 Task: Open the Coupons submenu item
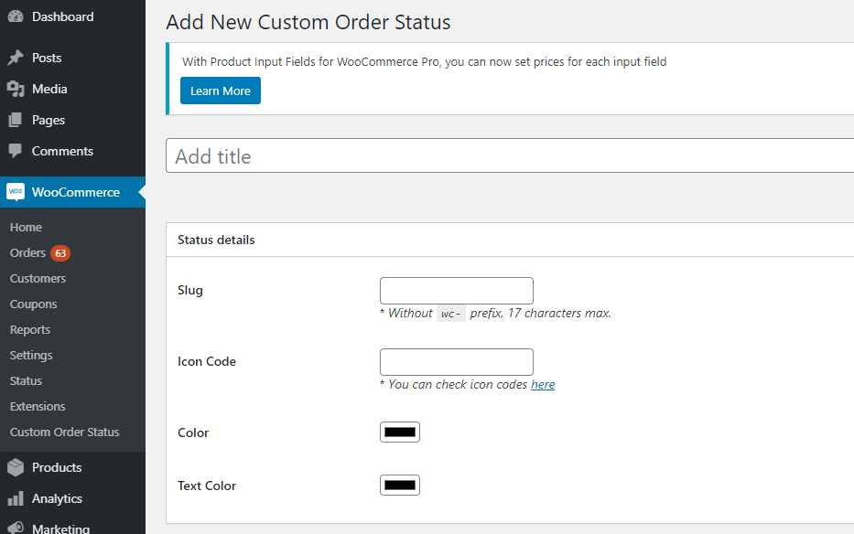[33, 304]
